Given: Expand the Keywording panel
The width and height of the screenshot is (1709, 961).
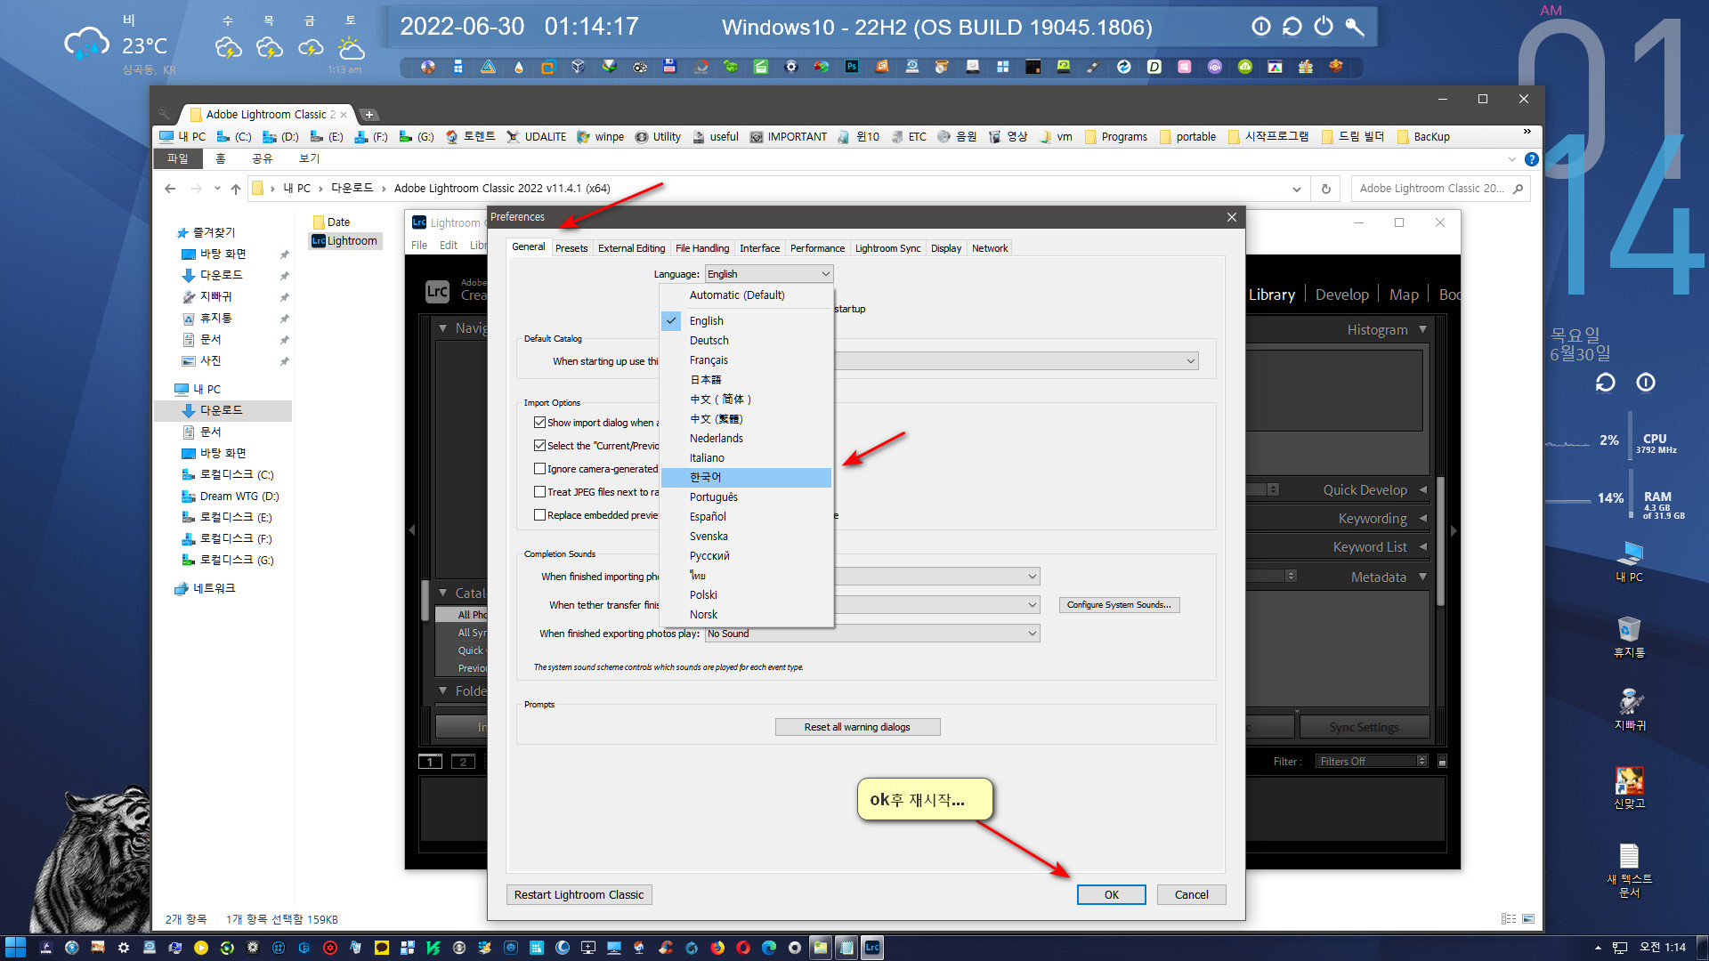Looking at the screenshot, I should (1422, 519).
